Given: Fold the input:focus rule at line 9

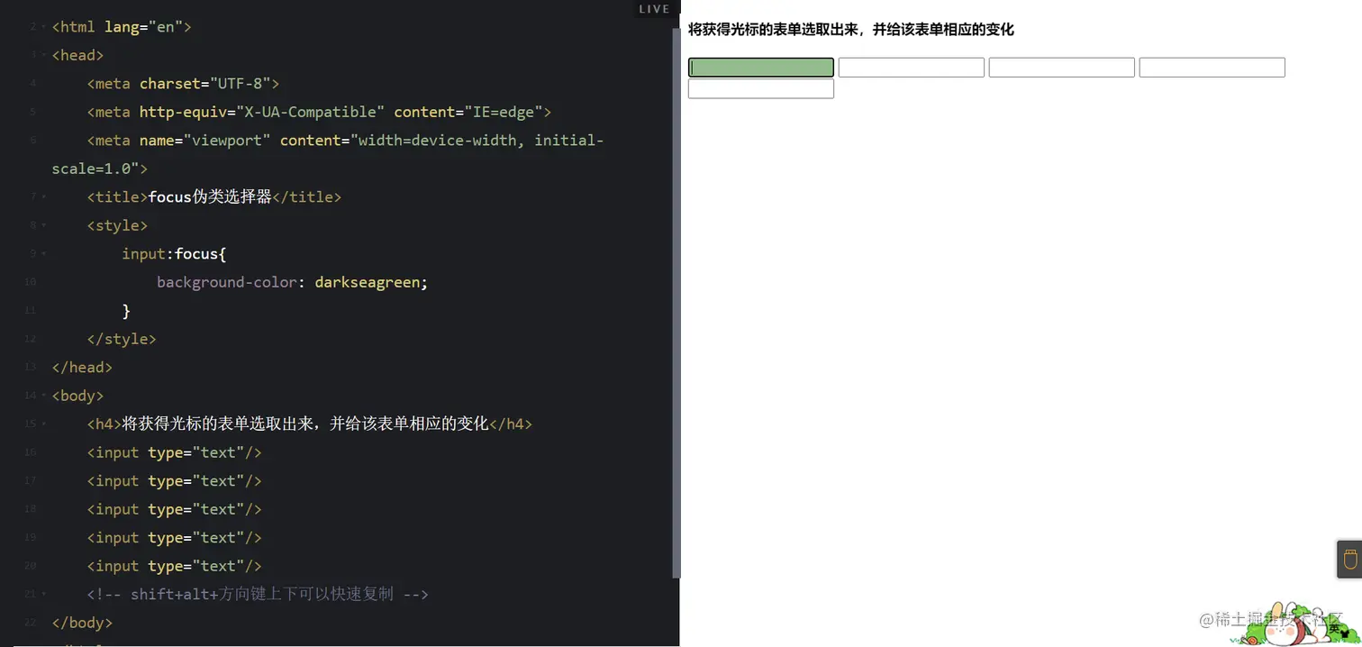Looking at the screenshot, I should pos(43,254).
